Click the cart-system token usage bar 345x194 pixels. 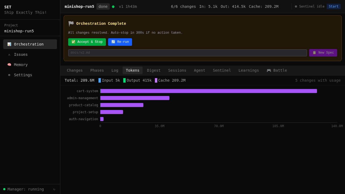(x=209, y=91)
